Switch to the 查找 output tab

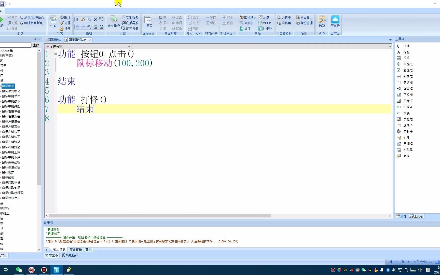coord(88,250)
